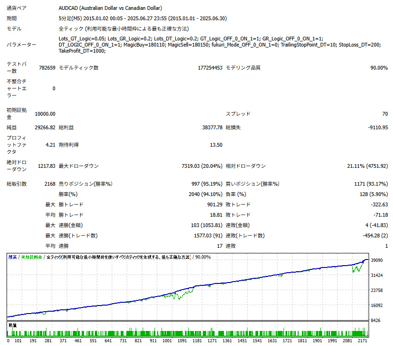Select the AUDCAD currency pair text

pos(110,8)
